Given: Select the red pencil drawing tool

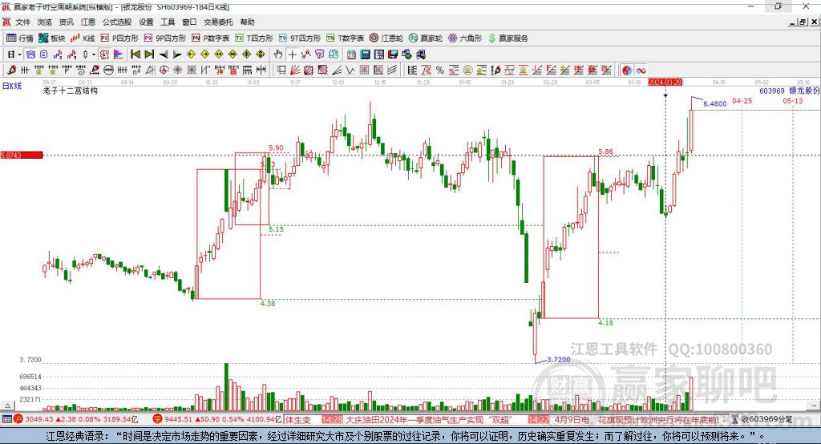Looking at the screenshot, I should 11,71.
